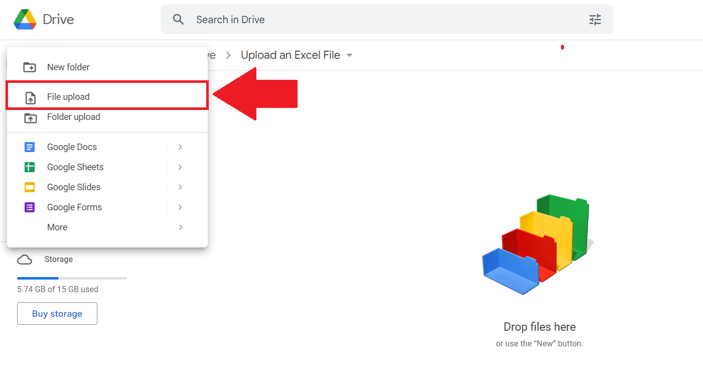This screenshot has height=388, width=703.
Task: Click the Google Drive logo icon
Action: (25, 20)
